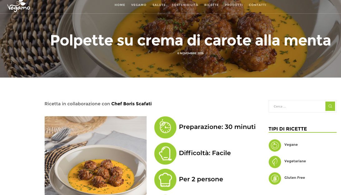Click the meatballs recipe photo
The width and height of the screenshot is (341, 195).
95,155
